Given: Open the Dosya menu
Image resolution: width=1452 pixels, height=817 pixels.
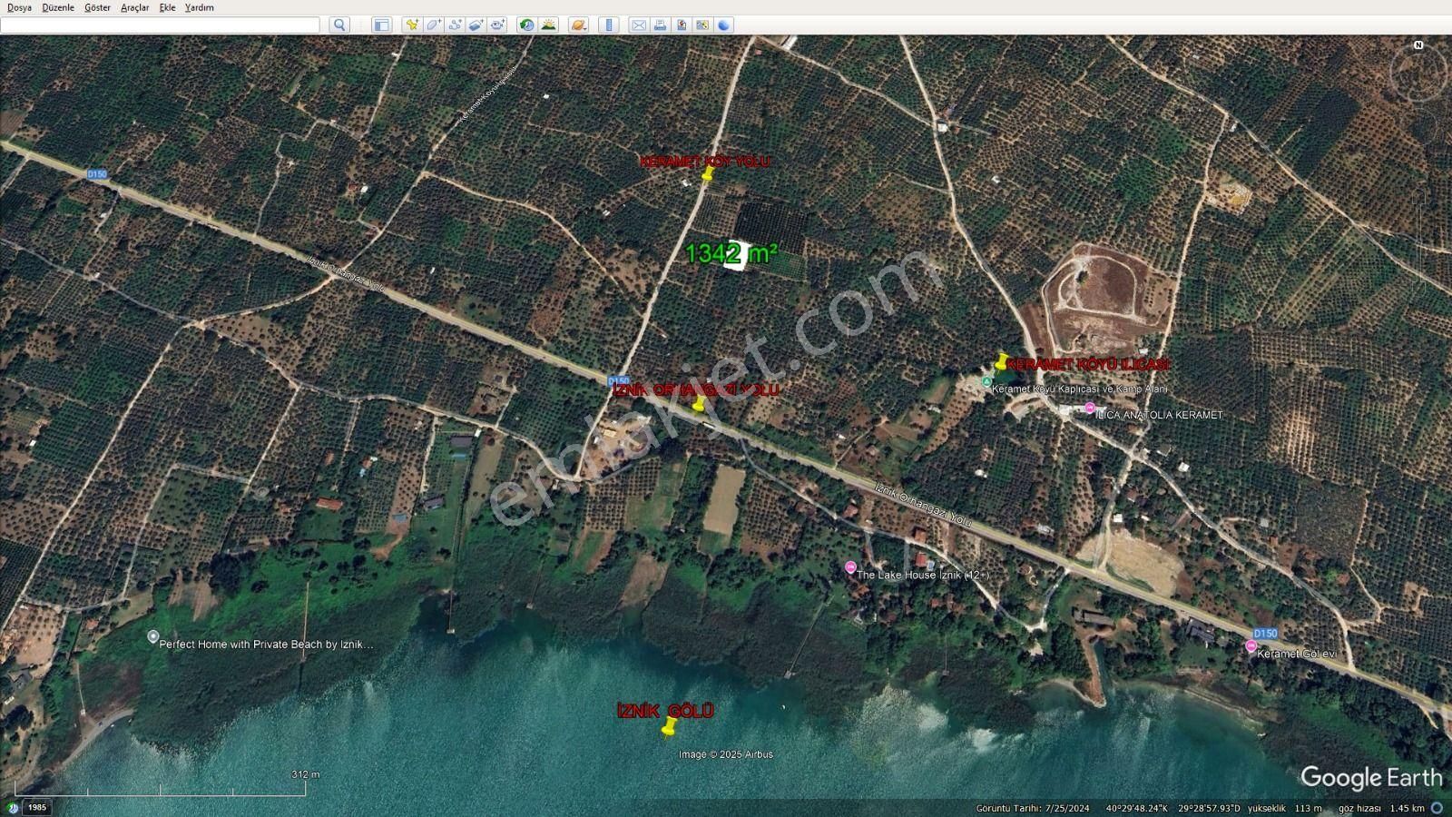Looking at the screenshot, I should coord(19,7).
